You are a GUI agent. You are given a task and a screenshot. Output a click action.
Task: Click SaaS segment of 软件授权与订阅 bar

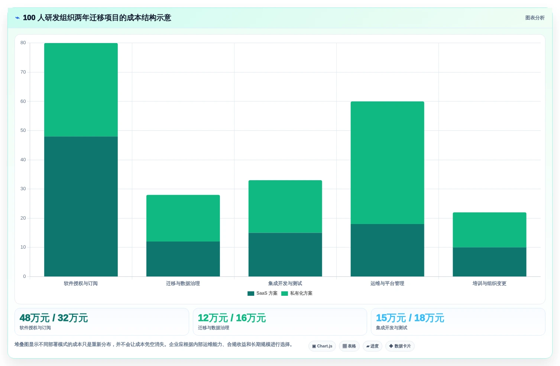coord(81,206)
